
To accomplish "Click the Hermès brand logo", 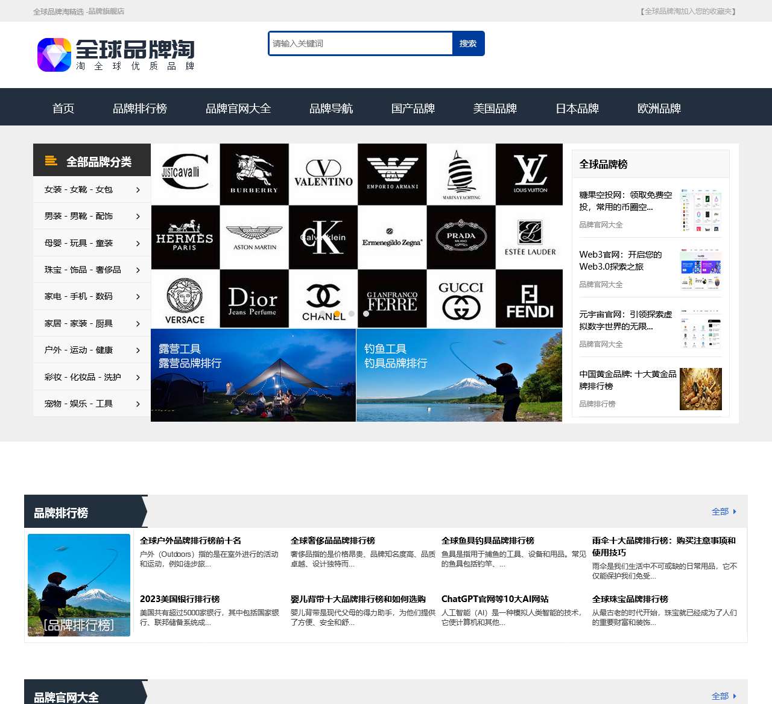I will [185, 236].
